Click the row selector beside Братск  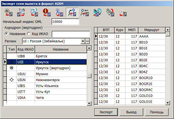(x=5, y=56)
